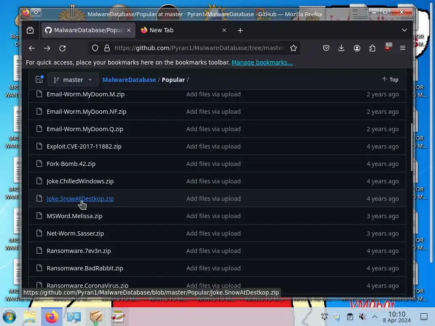Open Ransomware.CoronaVirus.zip file

[88, 285]
